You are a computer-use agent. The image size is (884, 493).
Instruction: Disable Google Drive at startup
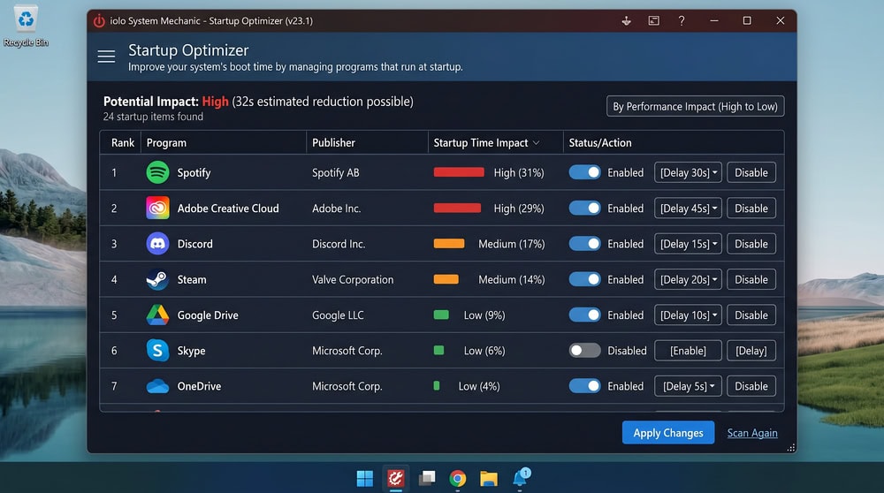[751, 315]
